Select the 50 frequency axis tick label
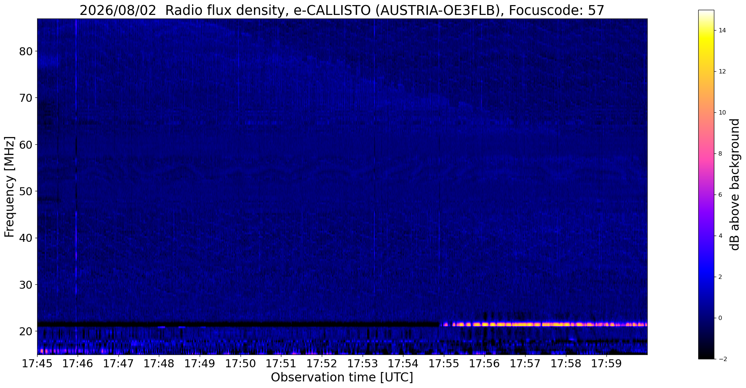746x388 pixels. coord(26,191)
